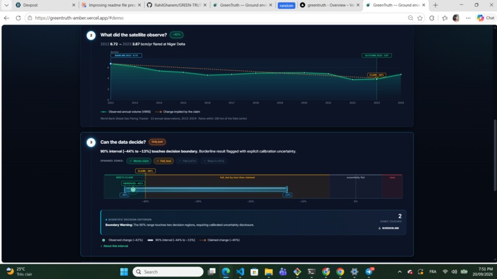This screenshot has width=497, height=279.
Task: Click 'Observed change (−42%)' legend entry
Action: click(x=122, y=240)
